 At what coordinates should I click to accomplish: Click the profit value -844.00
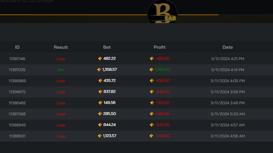pyautogui.click(x=162, y=125)
